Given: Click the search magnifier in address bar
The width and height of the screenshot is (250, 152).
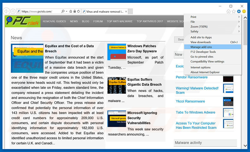Looking at the screenshot, I should pos(63,11).
